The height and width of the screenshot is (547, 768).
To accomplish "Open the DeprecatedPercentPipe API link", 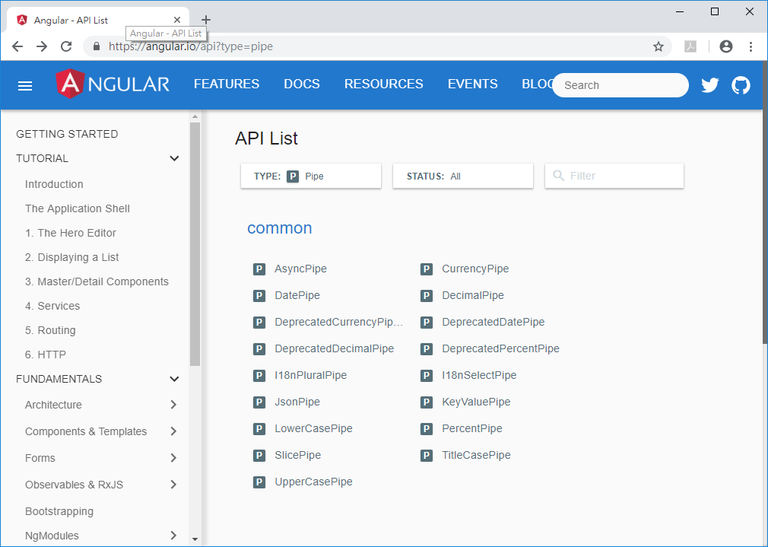I will click(500, 348).
